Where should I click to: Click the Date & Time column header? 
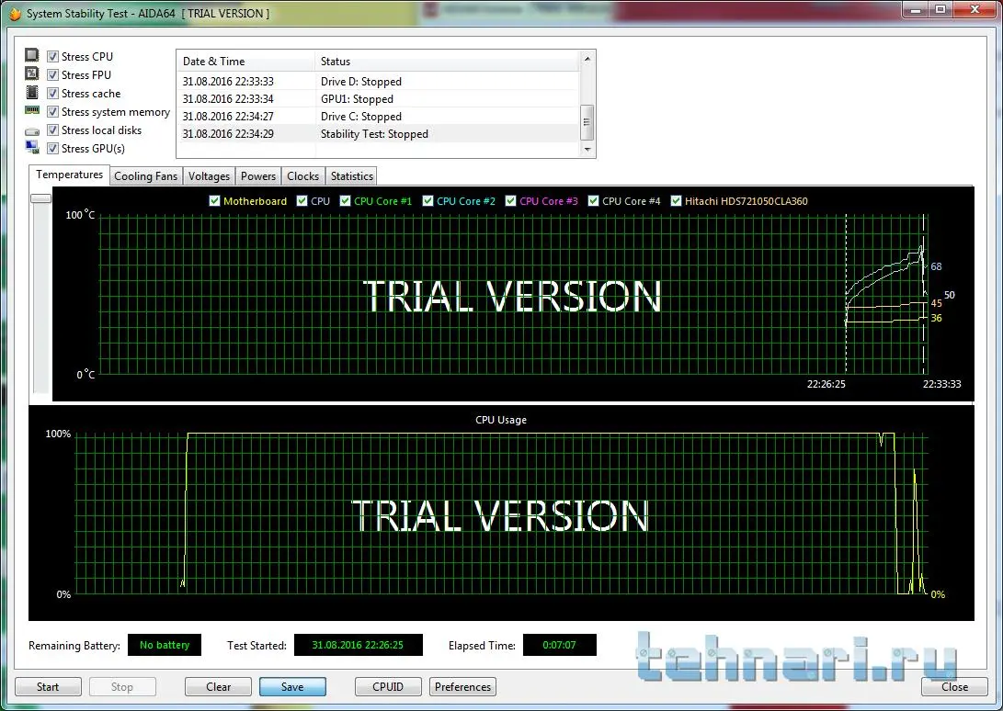[245, 62]
